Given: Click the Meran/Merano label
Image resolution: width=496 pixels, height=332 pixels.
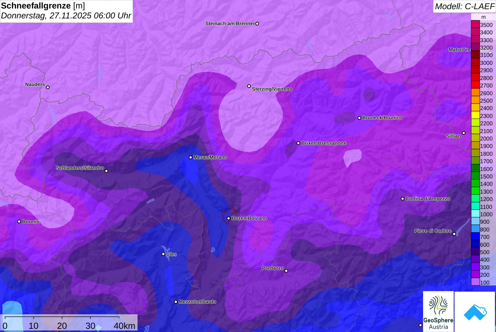Looking at the screenshot, I should tap(210, 158).
